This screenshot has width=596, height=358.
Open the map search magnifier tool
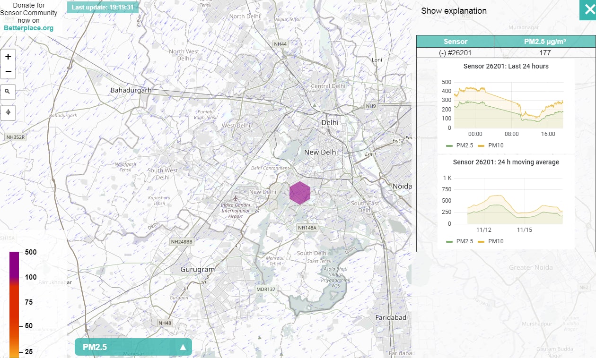(x=8, y=91)
